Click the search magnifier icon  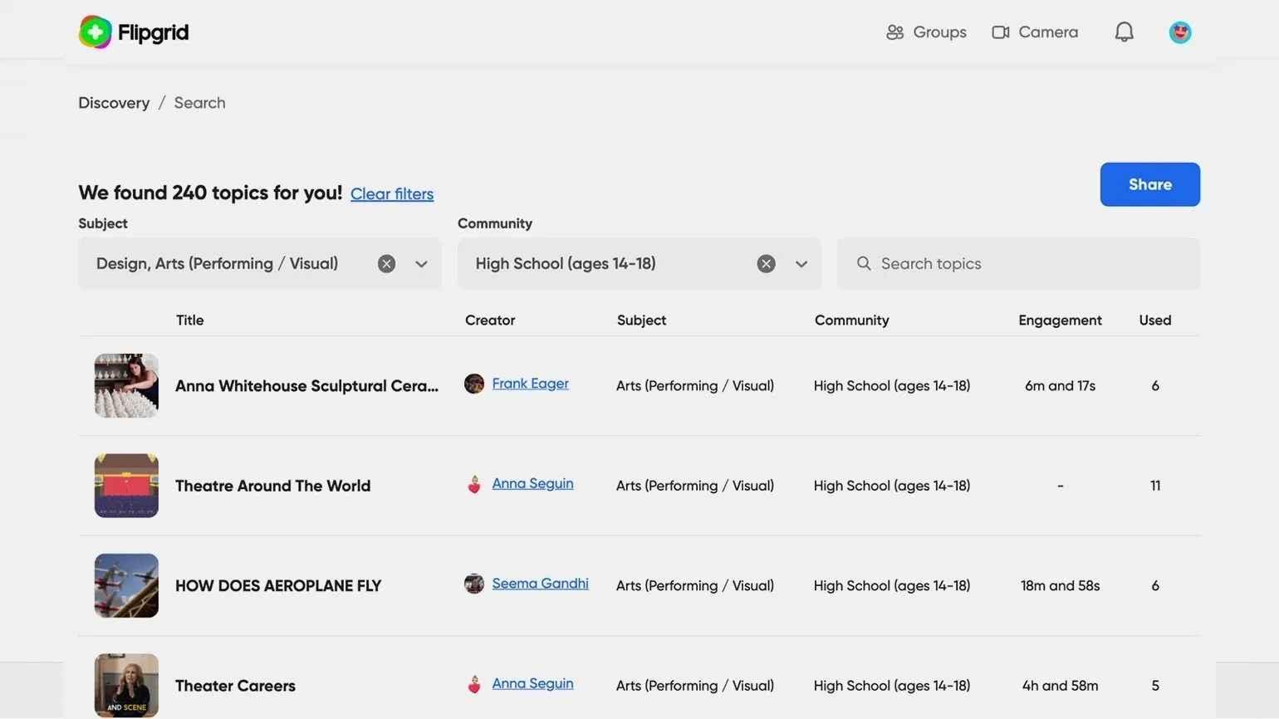[x=864, y=264]
